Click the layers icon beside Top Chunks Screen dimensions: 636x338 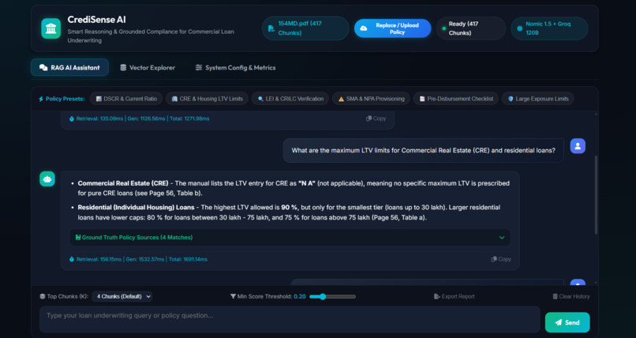click(x=42, y=297)
